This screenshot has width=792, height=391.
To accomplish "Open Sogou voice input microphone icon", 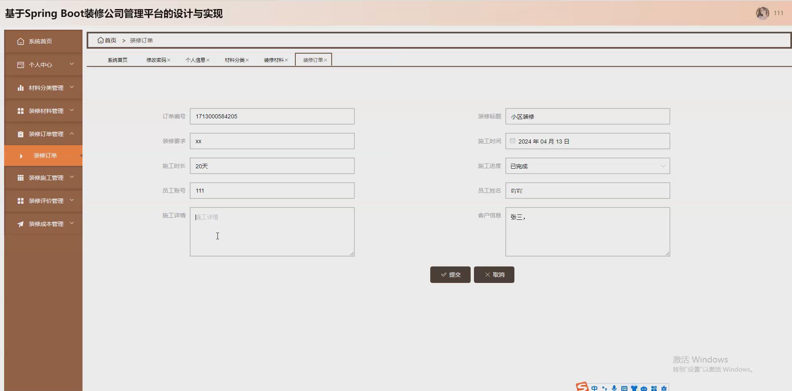I will 614,388.
